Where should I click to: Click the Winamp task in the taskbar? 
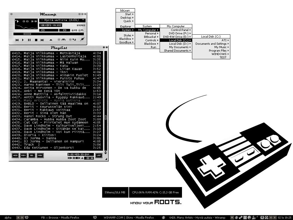[196, 218]
